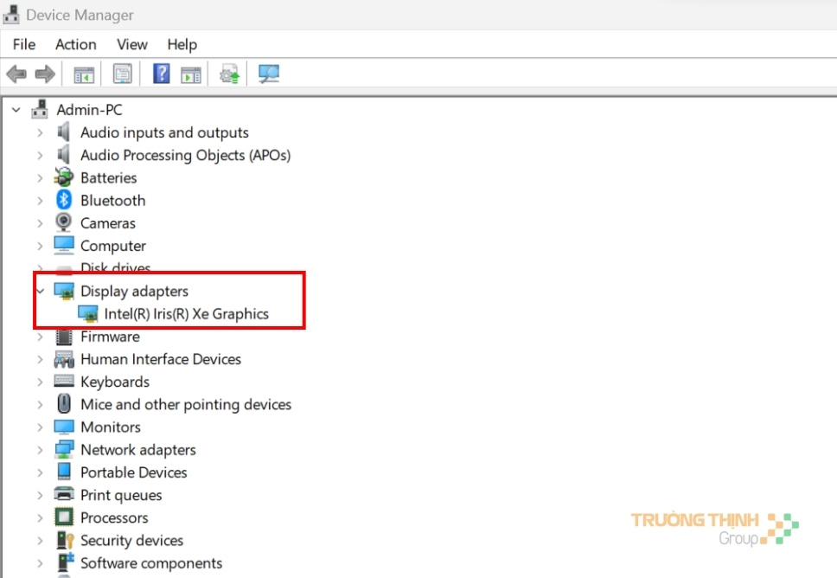Viewport: 837px width, 578px height.
Task: Click the Show/Hide Action Pane toolbar icon
Action: coord(190,74)
